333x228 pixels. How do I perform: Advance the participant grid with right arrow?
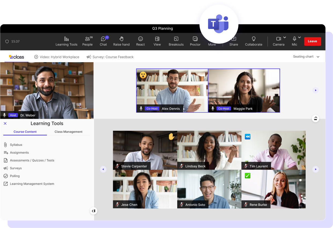click(x=316, y=169)
